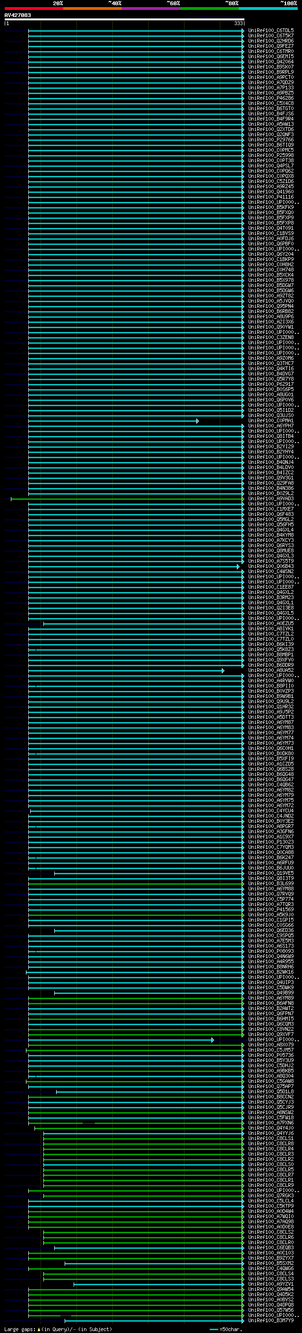Click the UniRef100_P41569 hit label

click(270, 910)
